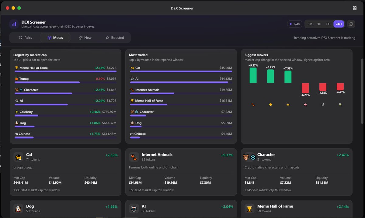
Task: Click the 1/40 status pill
Action: (x=294, y=24)
